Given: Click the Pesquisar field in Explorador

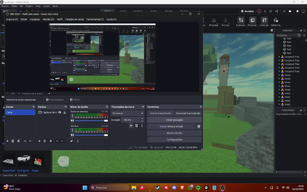Looking at the screenshot, I should [x=287, y=35].
